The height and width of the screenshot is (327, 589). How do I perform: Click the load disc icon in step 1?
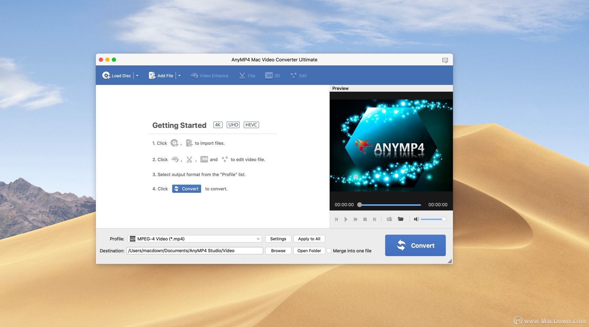175,143
